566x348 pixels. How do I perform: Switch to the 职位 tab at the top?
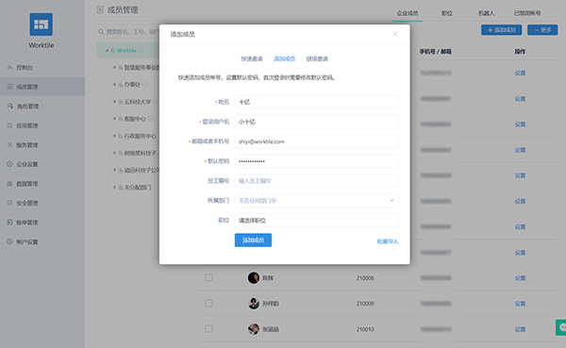click(x=447, y=13)
